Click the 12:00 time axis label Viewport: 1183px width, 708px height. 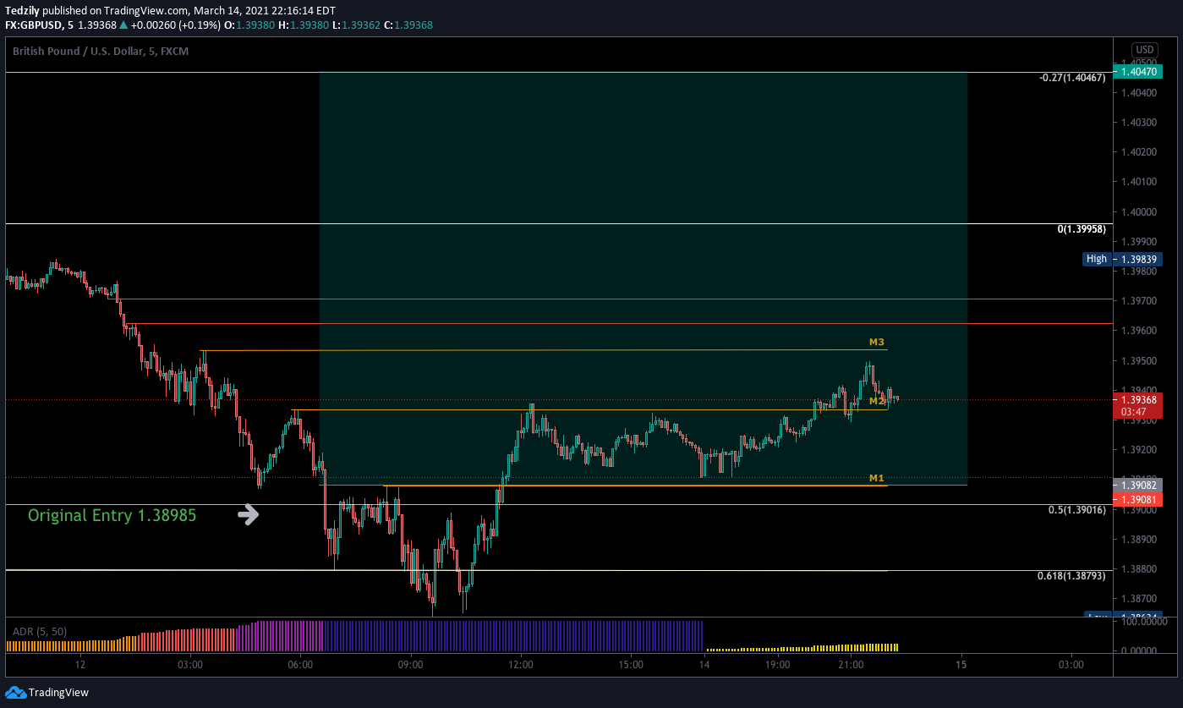point(521,665)
